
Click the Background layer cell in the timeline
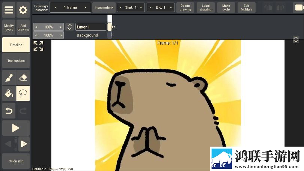coord(110,35)
